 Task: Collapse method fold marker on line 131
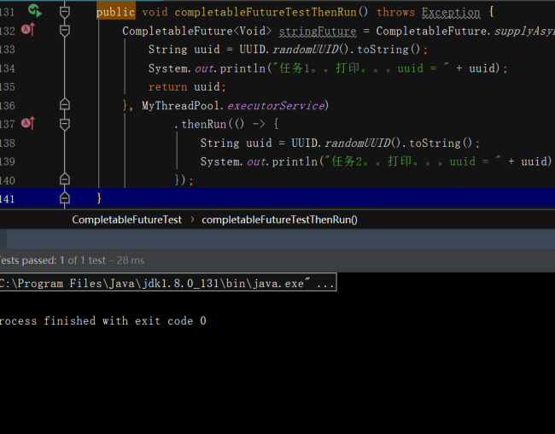tap(64, 12)
